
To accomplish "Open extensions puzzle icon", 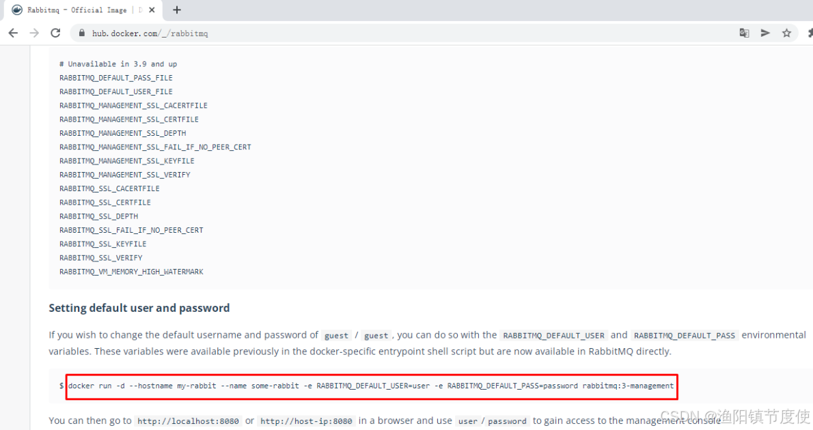I will [x=810, y=33].
